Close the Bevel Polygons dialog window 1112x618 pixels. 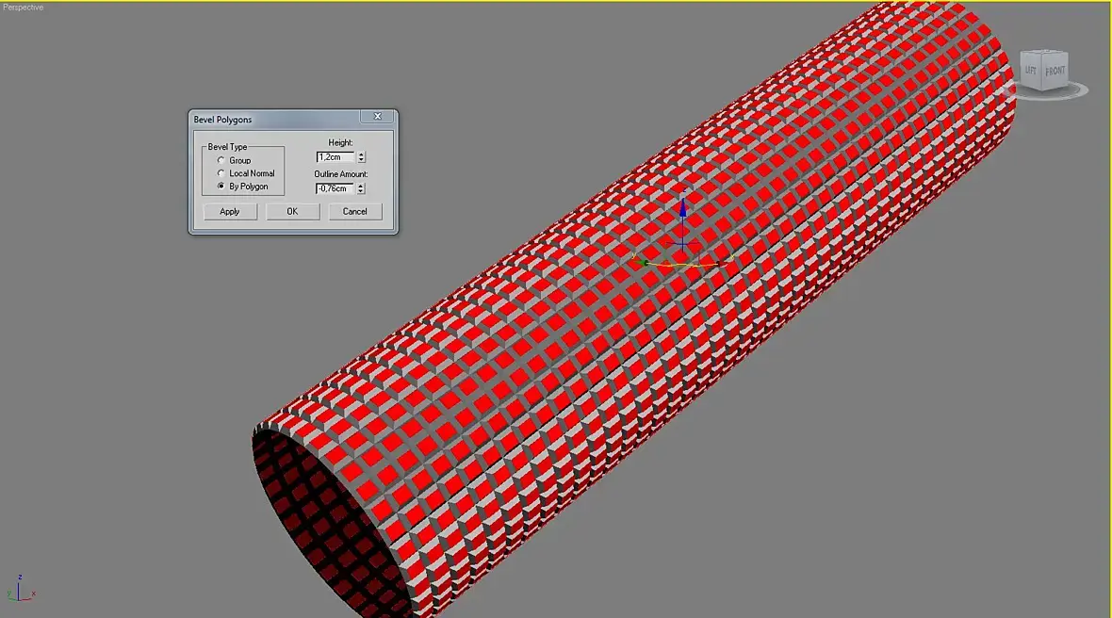[377, 116]
